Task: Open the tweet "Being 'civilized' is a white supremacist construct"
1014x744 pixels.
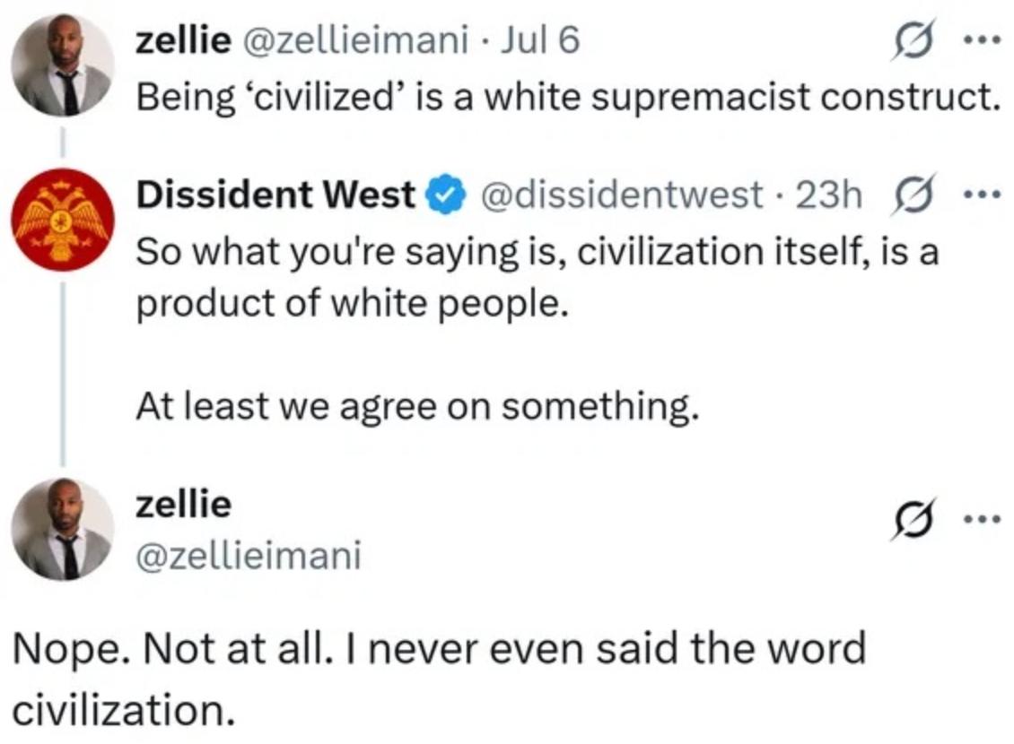Action: (x=567, y=95)
